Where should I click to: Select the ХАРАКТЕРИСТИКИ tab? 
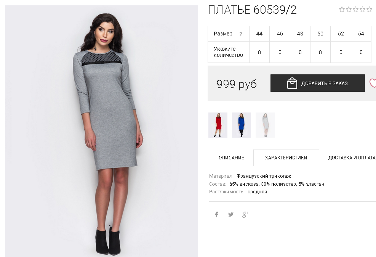pyautogui.click(x=286, y=157)
